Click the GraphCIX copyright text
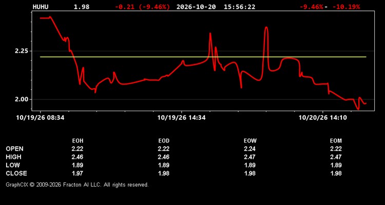Screen dimensions: 385x205 point(77,184)
